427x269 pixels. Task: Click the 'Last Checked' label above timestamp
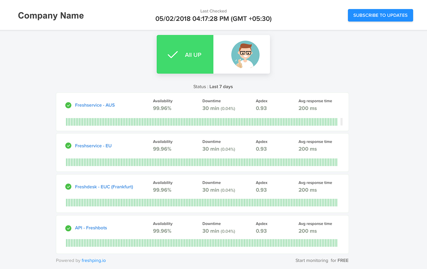click(x=213, y=11)
